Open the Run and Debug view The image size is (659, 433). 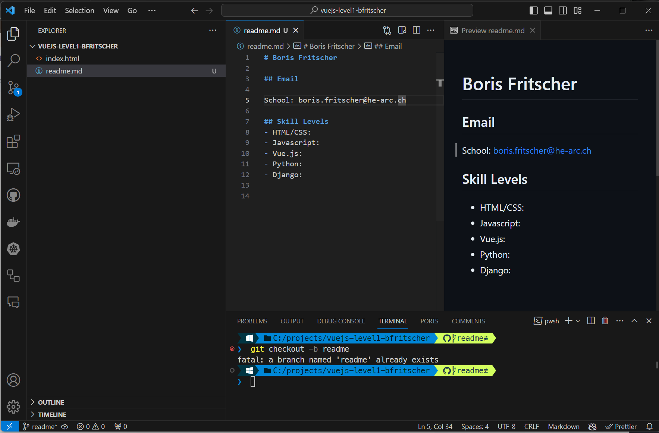point(13,114)
